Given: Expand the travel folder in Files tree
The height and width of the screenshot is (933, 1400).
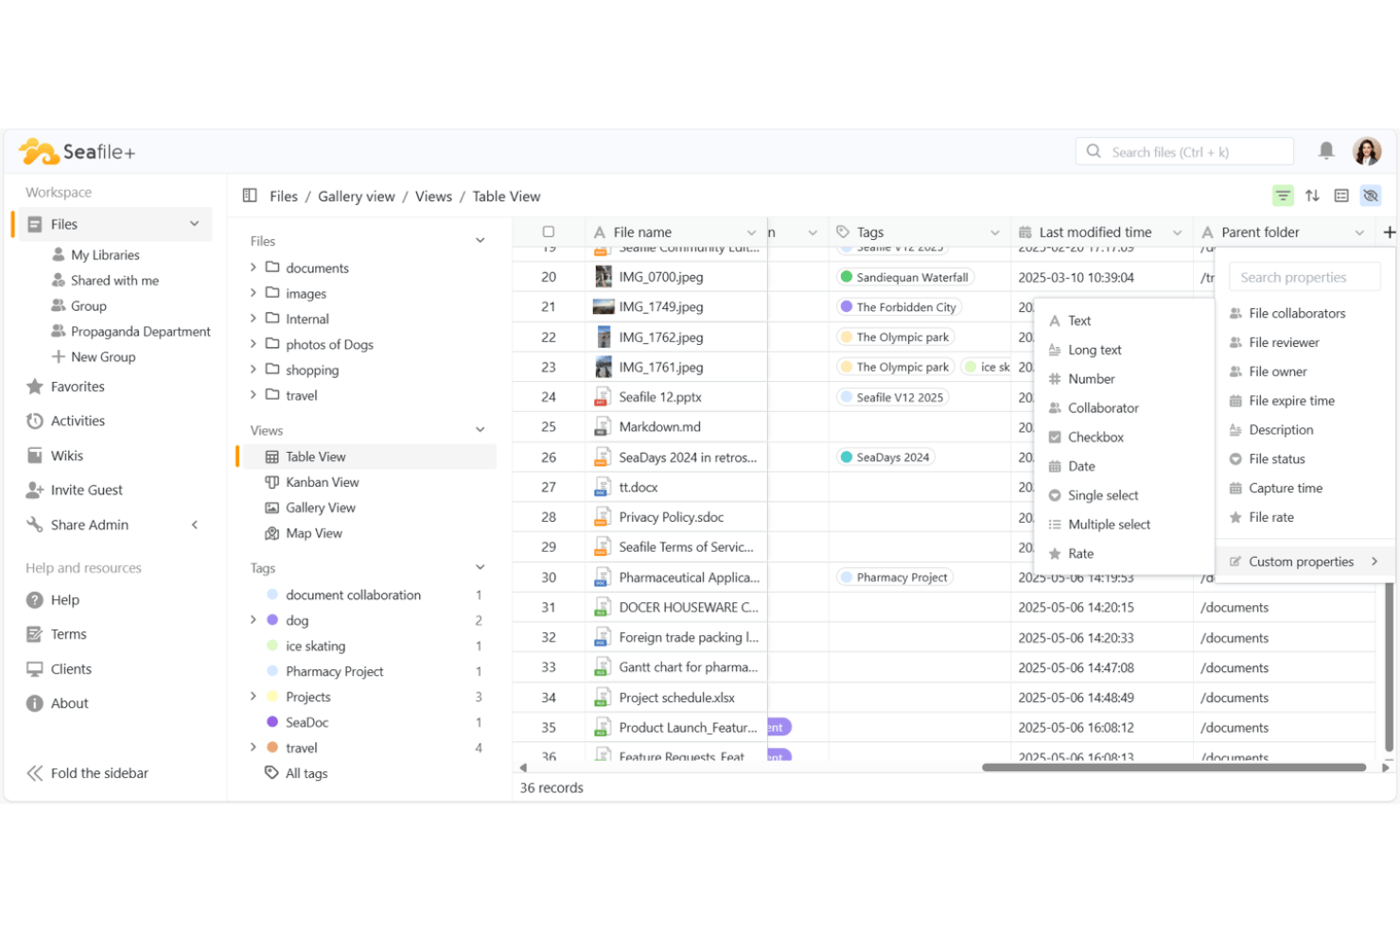Looking at the screenshot, I should click(x=254, y=395).
